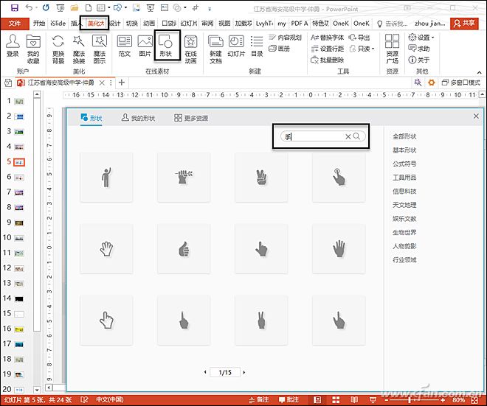Select the thumbs-up hand shape
Image resolution: width=487 pixels, height=406 pixels.
184,249
